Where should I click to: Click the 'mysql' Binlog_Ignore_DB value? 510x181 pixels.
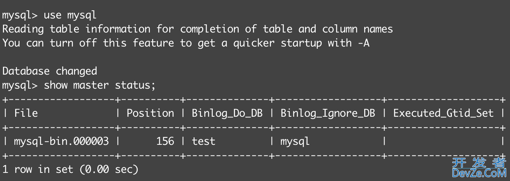(295, 141)
